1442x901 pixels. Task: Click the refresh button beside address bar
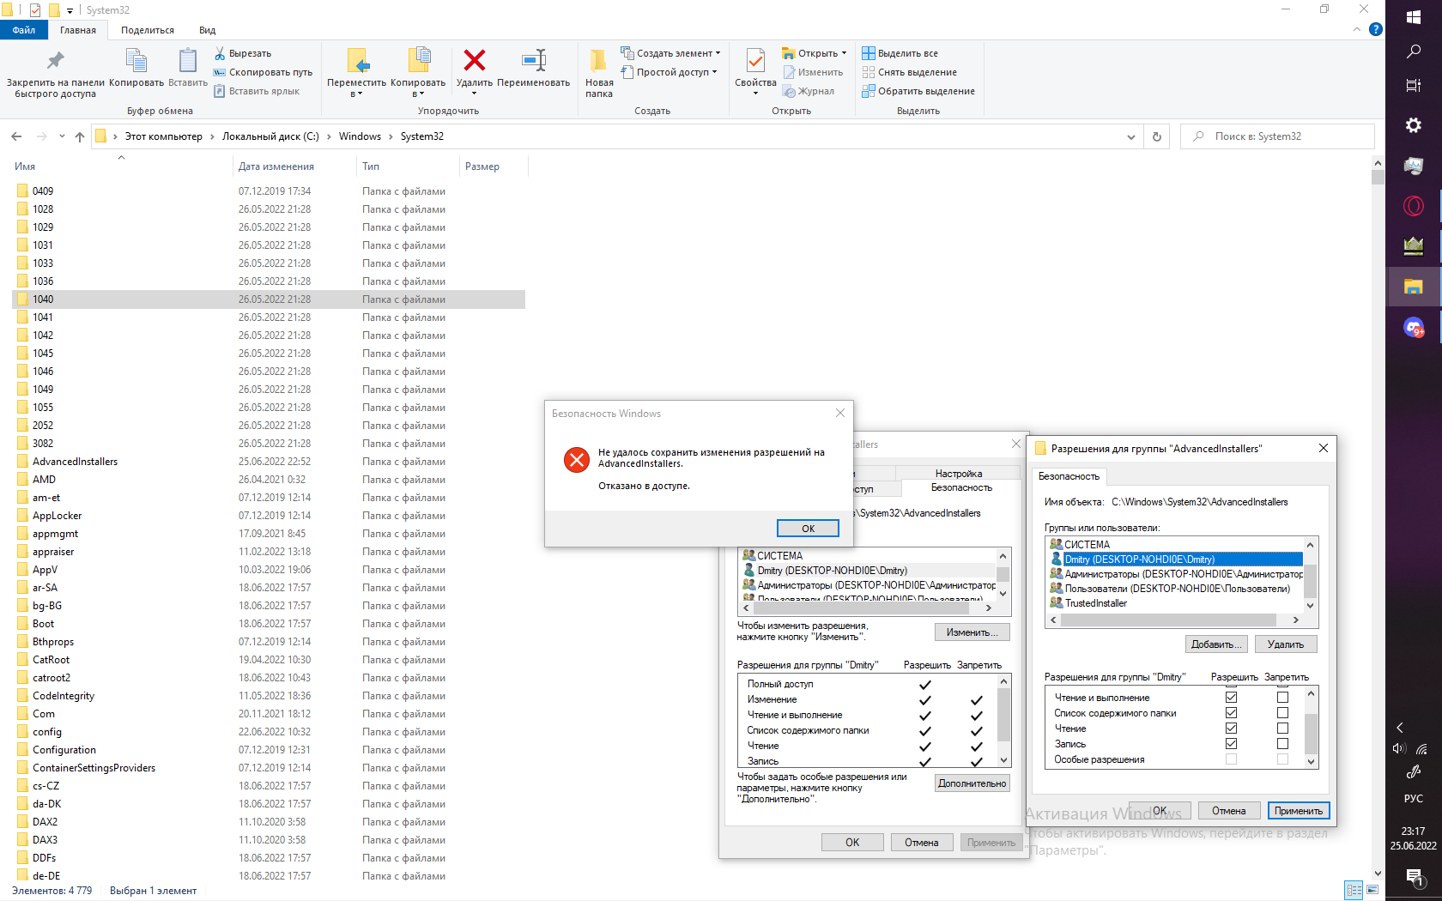(1157, 136)
